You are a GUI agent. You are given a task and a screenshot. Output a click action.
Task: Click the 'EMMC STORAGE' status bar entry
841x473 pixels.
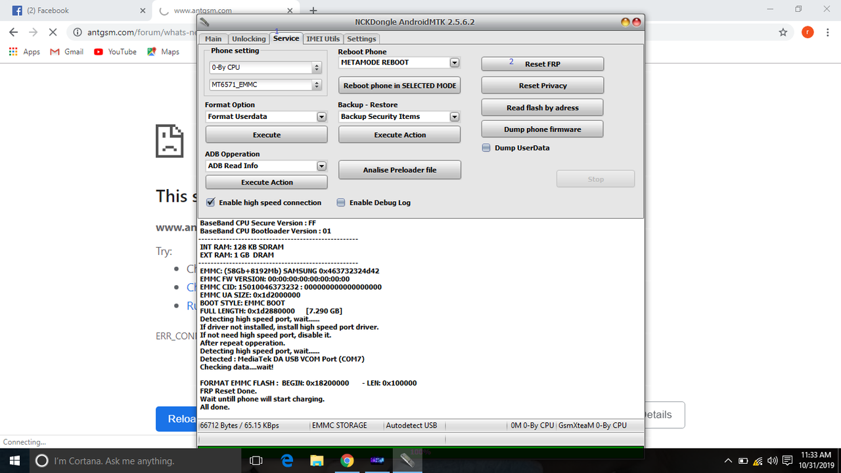click(x=339, y=426)
